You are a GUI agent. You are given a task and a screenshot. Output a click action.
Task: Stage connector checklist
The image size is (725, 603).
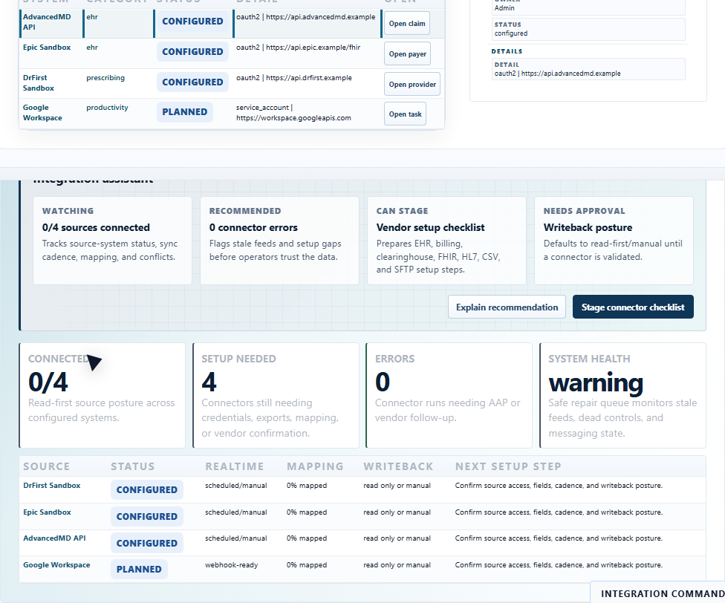tap(633, 307)
